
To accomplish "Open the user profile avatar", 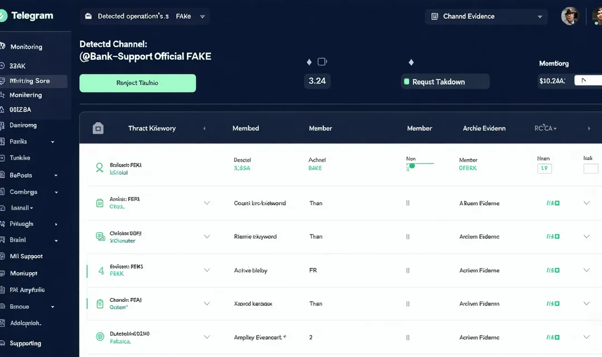I will 570,16.
